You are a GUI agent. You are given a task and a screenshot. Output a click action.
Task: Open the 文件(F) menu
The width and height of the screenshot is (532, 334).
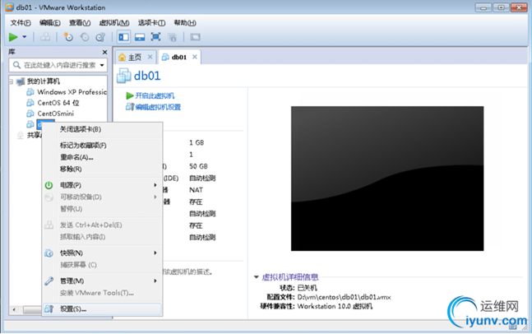point(21,23)
